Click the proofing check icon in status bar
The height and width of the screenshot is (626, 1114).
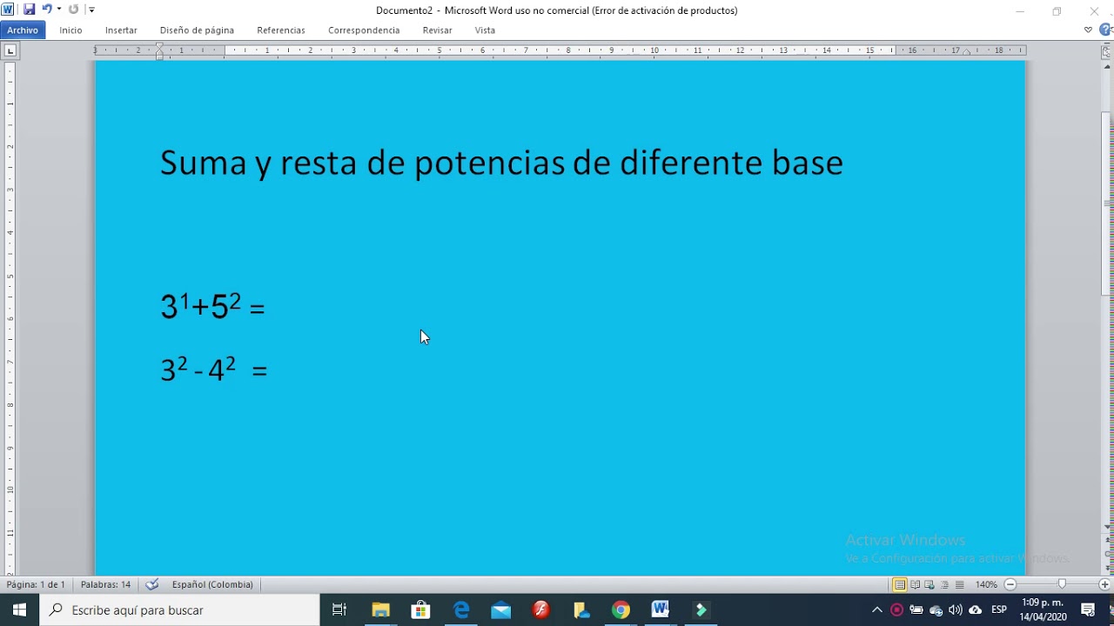[152, 584]
